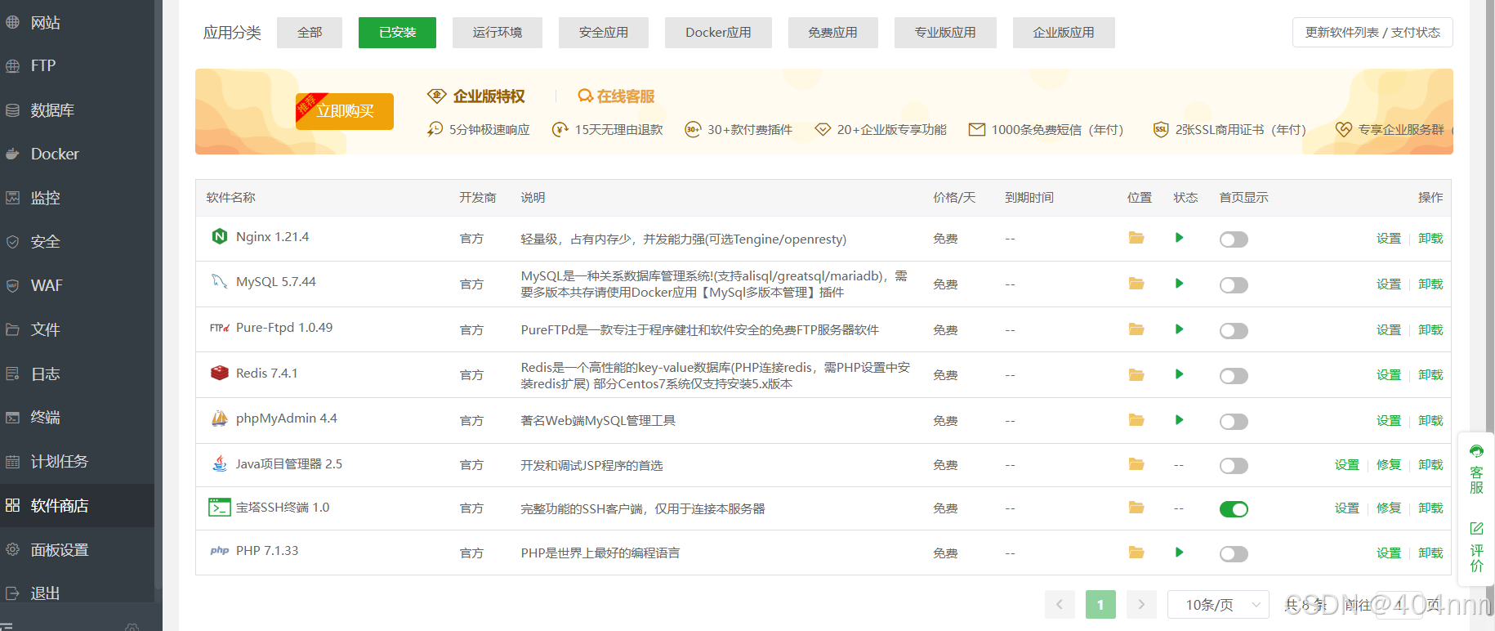Screen dimensions: 1495x631
Task: Select the 专业版应用 category tab
Action: click(945, 33)
